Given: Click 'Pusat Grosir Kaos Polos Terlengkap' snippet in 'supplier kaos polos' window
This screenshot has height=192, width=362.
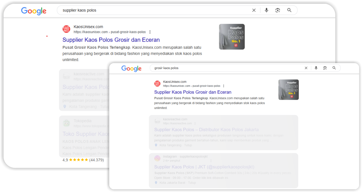Looking at the screenshot, I should pyautogui.click(x=97, y=47).
